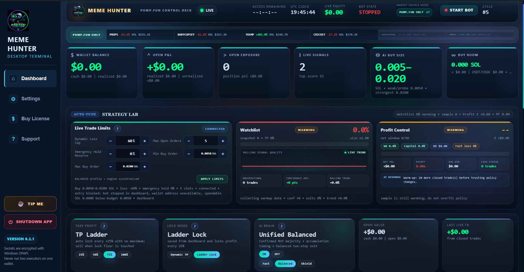
Task: Click the Settings gear icon
Action: [13, 99]
